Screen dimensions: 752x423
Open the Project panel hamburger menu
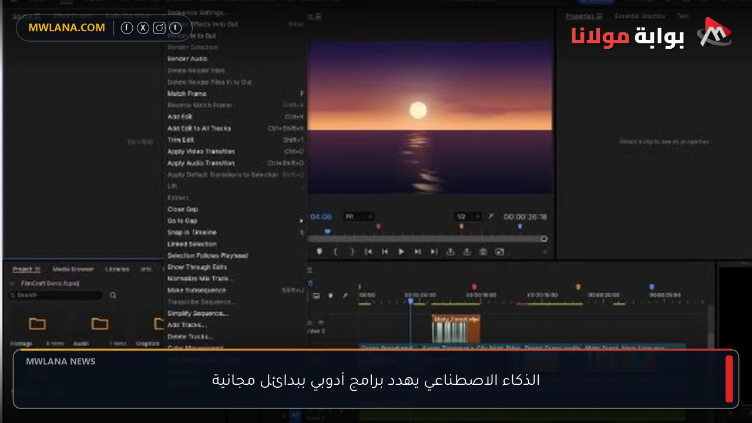click(37, 269)
